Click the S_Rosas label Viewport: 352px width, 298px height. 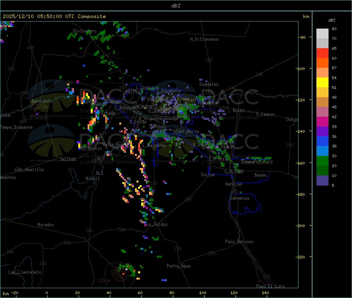(x=157, y=126)
